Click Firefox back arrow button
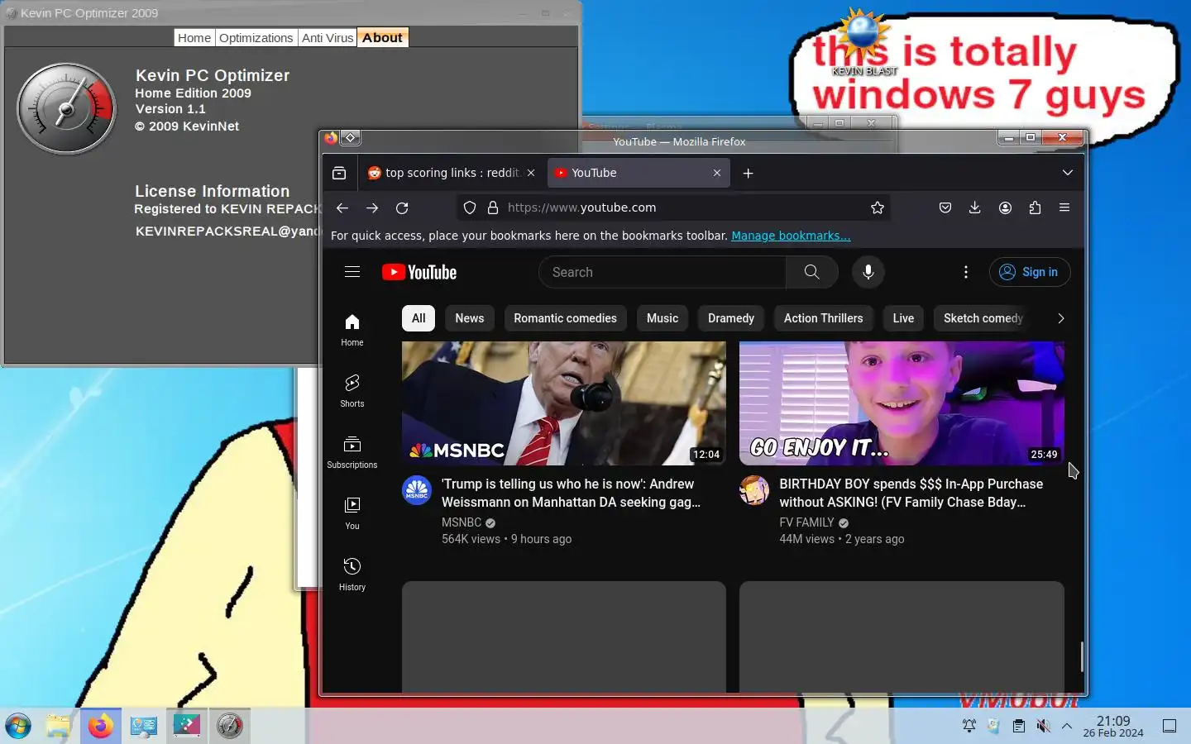This screenshot has width=1191, height=744. 342,208
